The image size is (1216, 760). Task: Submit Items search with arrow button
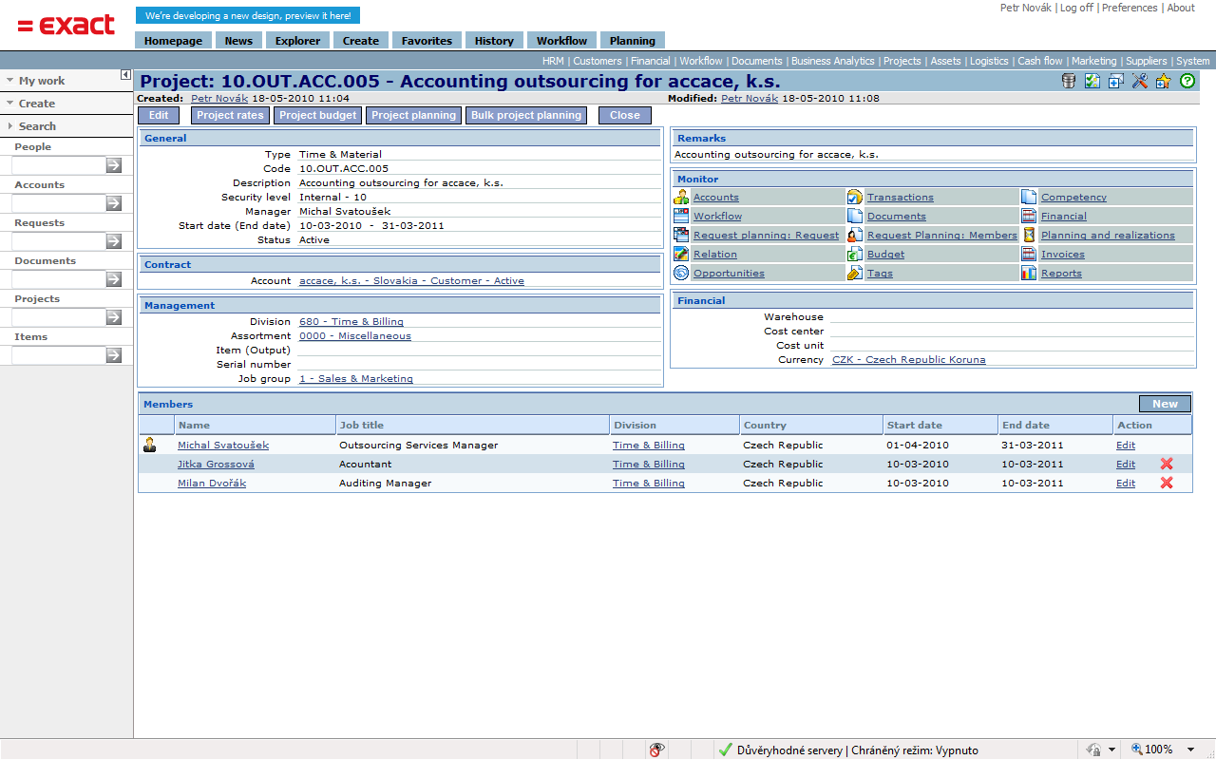coord(113,355)
